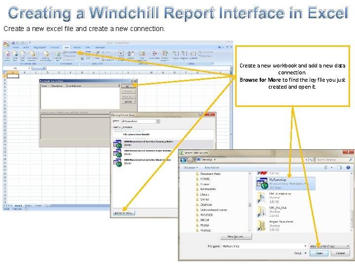Click the Filter funnel icon
The image size is (355, 266).
pos(97,55)
